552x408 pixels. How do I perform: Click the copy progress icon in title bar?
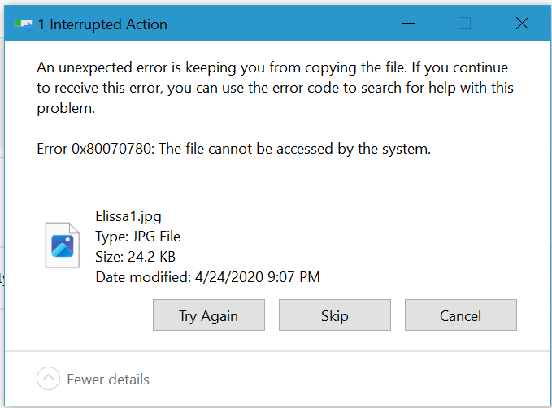pos(23,24)
